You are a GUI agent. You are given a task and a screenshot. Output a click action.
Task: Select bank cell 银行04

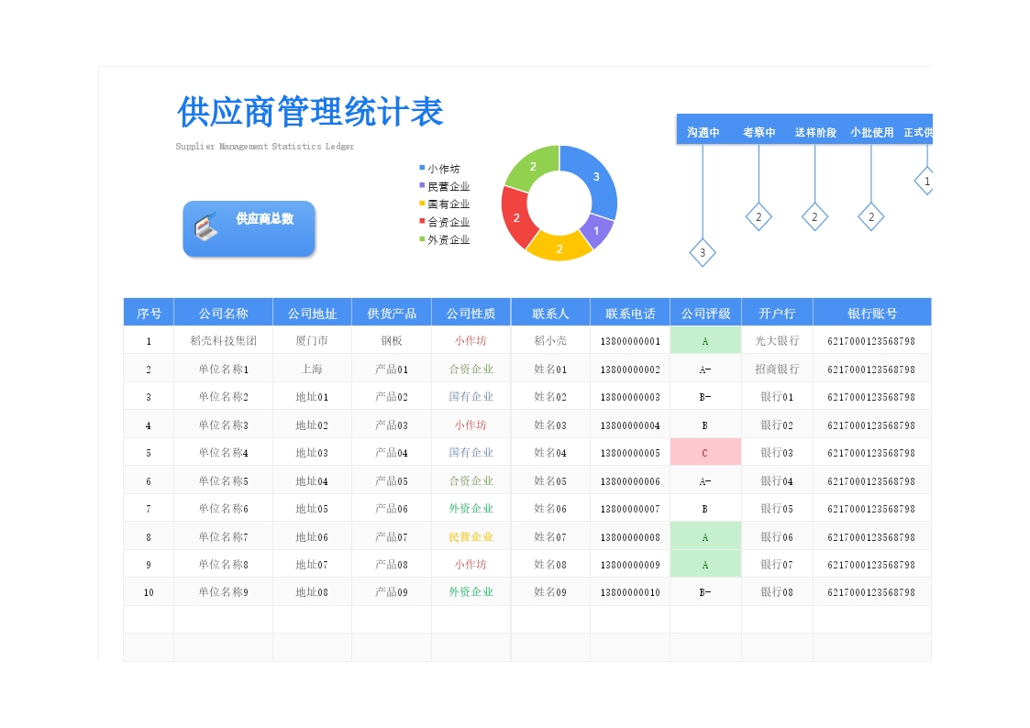[777, 480]
